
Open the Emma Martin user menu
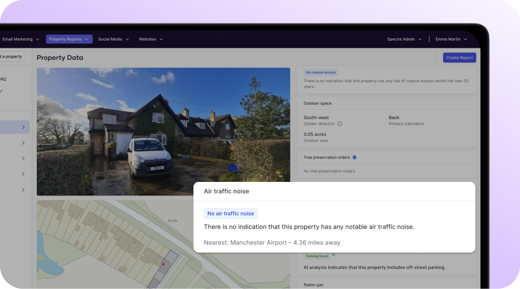click(451, 39)
